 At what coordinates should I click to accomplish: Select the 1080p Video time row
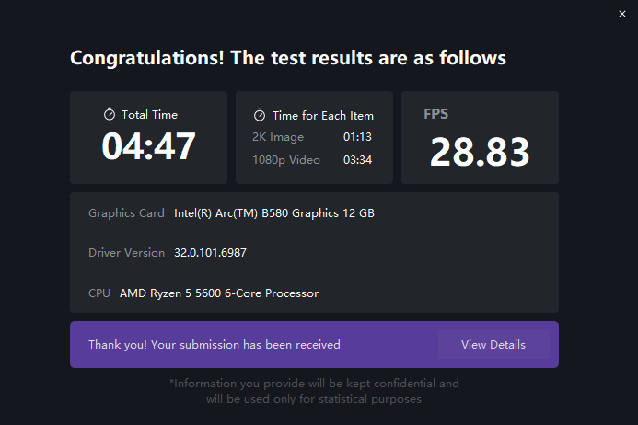point(312,160)
